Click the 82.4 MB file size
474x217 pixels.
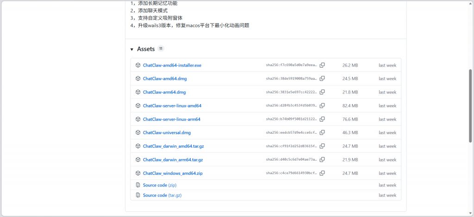(350, 106)
